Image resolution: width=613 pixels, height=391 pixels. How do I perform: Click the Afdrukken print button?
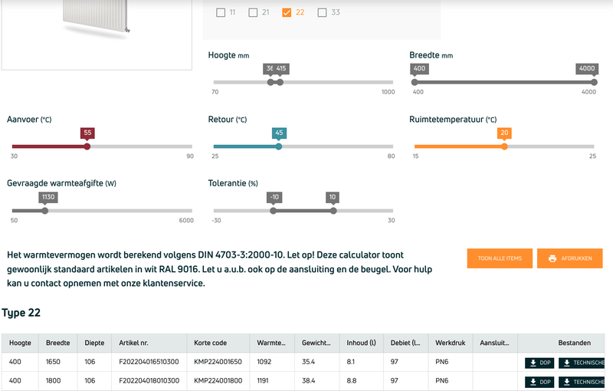tap(569, 258)
